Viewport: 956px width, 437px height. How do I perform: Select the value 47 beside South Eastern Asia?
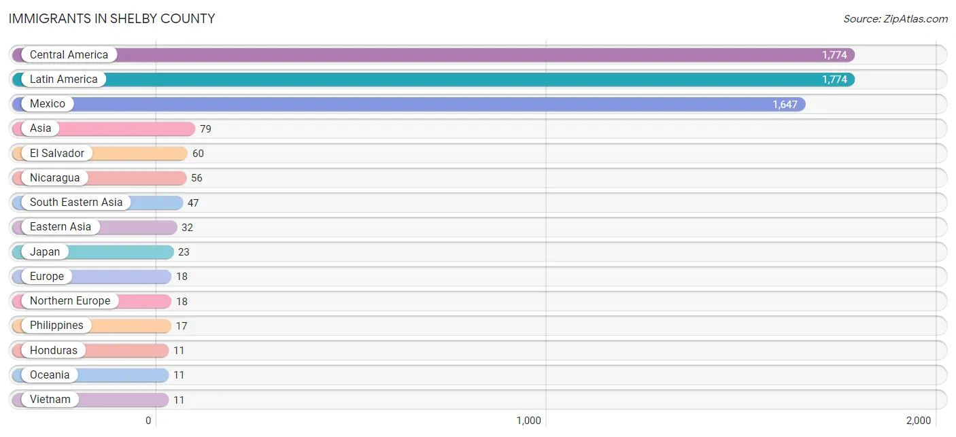click(x=193, y=203)
